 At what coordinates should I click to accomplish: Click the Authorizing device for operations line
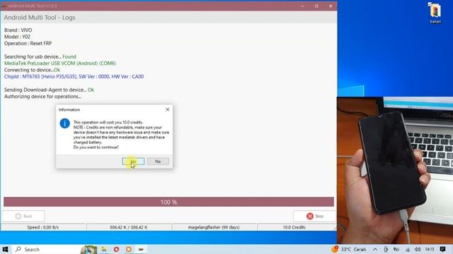pos(42,96)
